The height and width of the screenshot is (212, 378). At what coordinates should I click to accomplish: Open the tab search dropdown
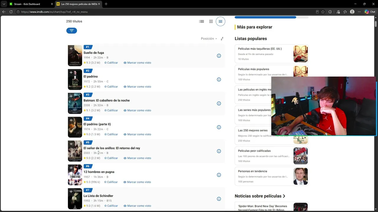[4, 4]
